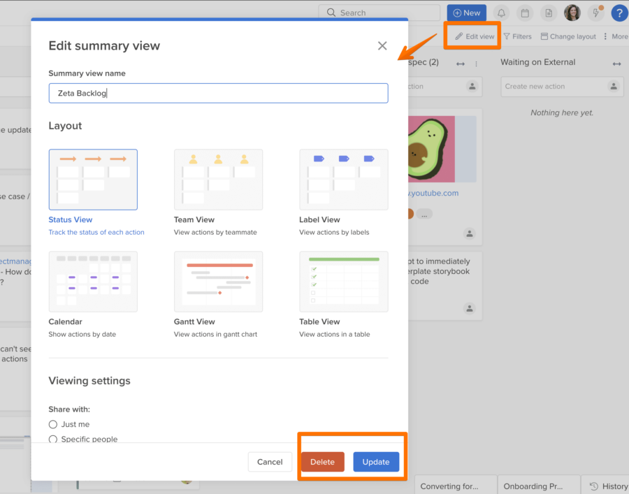
Task: Select the Just me radio option
Action: pos(53,424)
